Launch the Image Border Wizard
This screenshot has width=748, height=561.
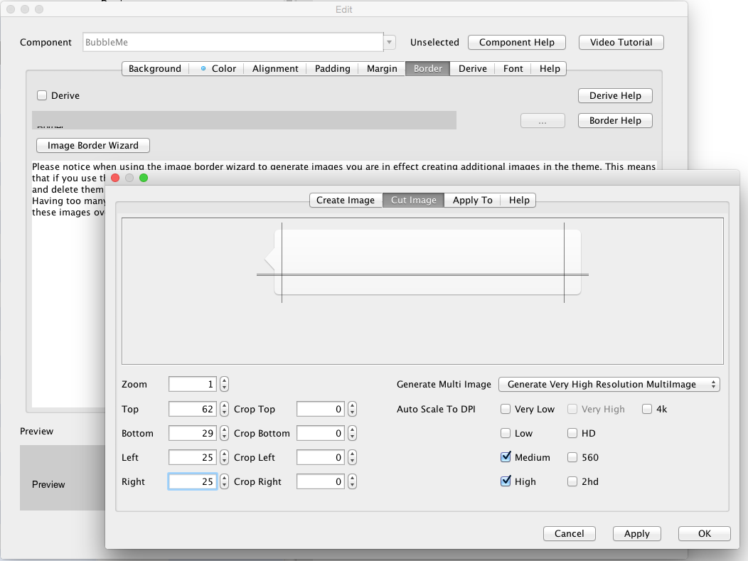click(92, 145)
